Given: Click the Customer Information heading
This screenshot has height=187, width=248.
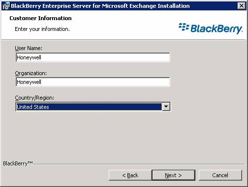Looking at the screenshot, I should click(40, 18).
